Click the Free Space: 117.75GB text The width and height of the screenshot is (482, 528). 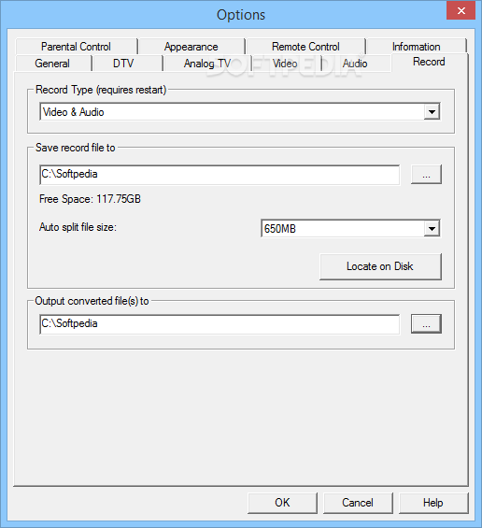tap(90, 199)
